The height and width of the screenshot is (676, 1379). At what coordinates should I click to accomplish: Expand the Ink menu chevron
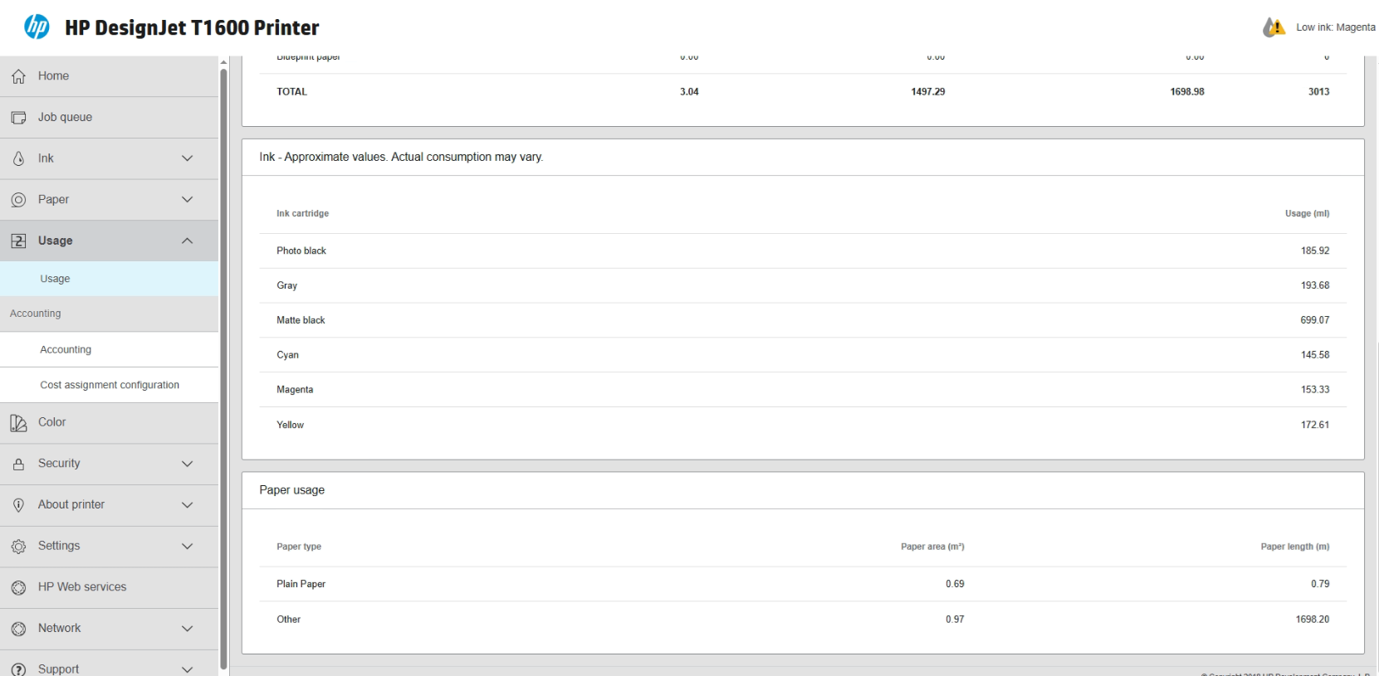pyautogui.click(x=187, y=158)
